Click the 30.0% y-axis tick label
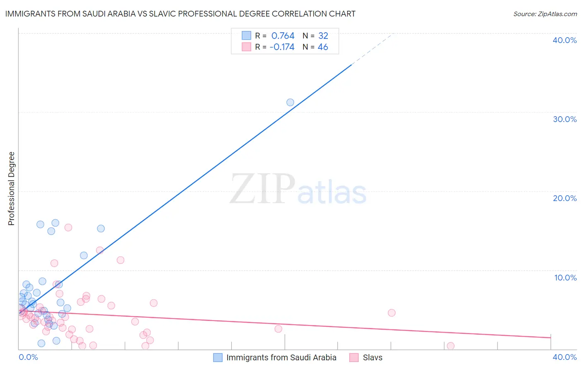582x369 pixels. point(565,119)
